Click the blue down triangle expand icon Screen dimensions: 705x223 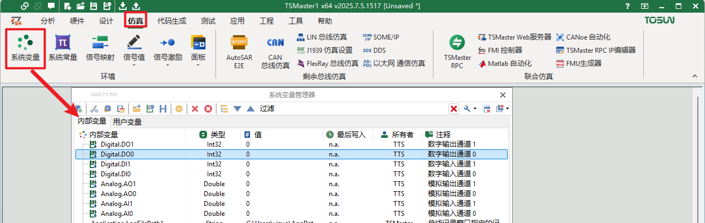(237, 109)
